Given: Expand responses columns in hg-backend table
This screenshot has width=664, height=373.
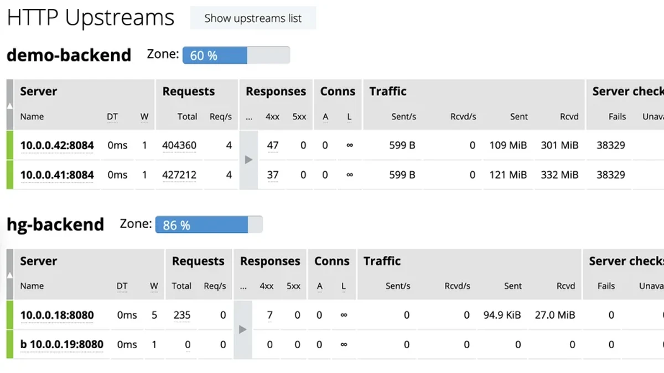Looking at the screenshot, I should (x=242, y=329).
